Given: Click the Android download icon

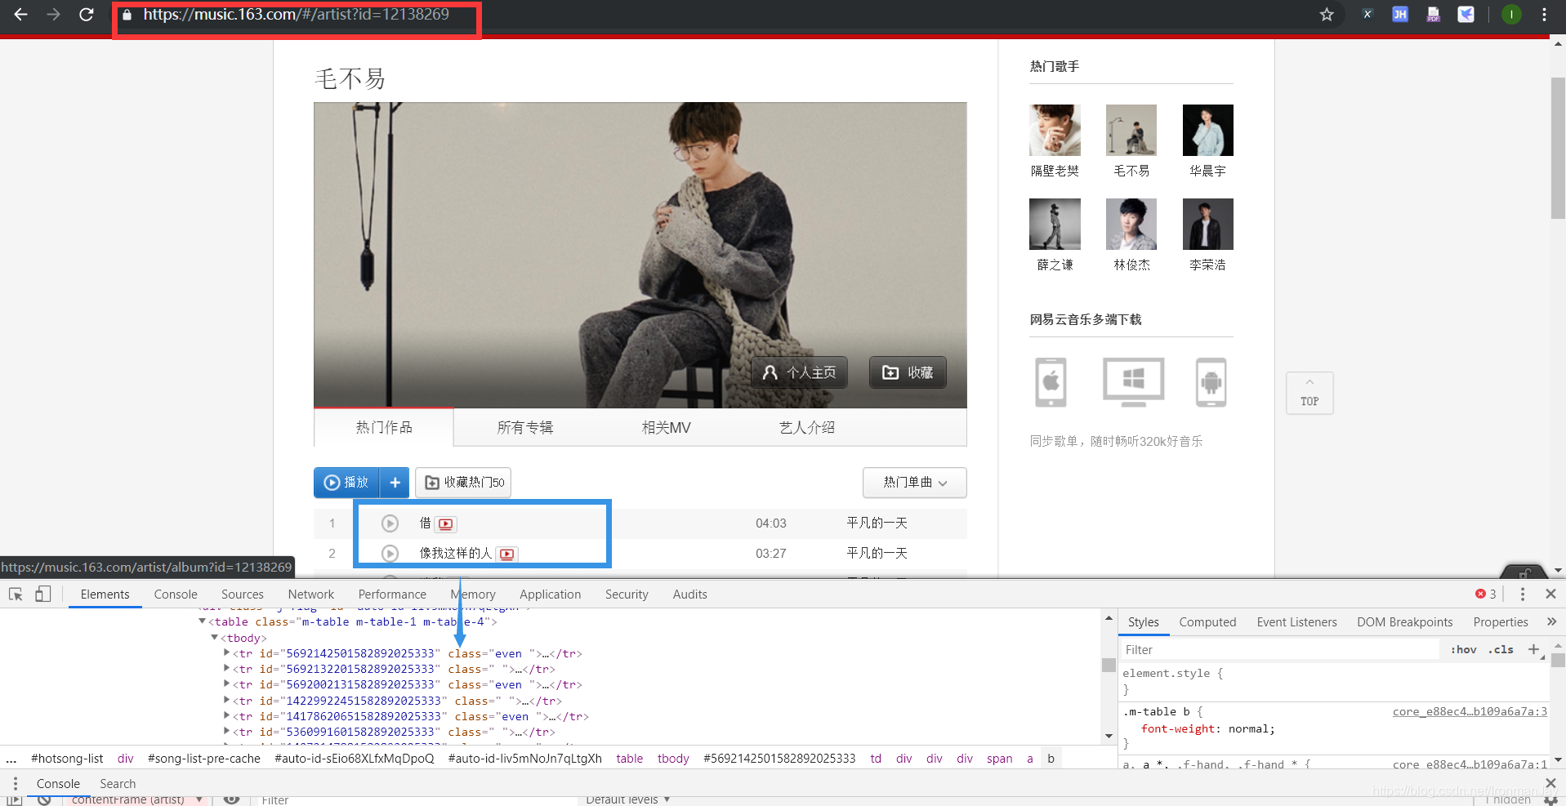Looking at the screenshot, I should click(1211, 381).
